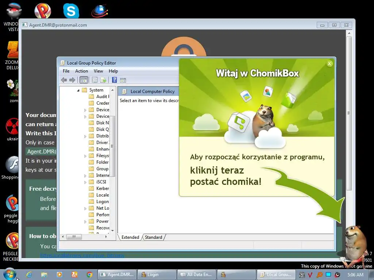Click the blue Help question mark icon

pos(114,80)
